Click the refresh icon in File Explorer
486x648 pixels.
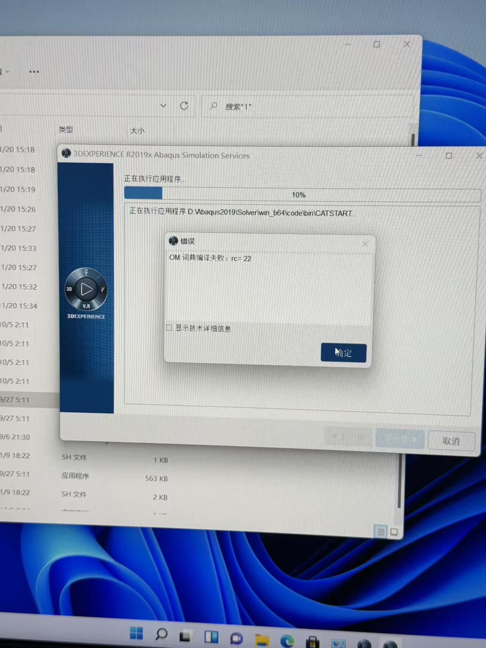184,106
